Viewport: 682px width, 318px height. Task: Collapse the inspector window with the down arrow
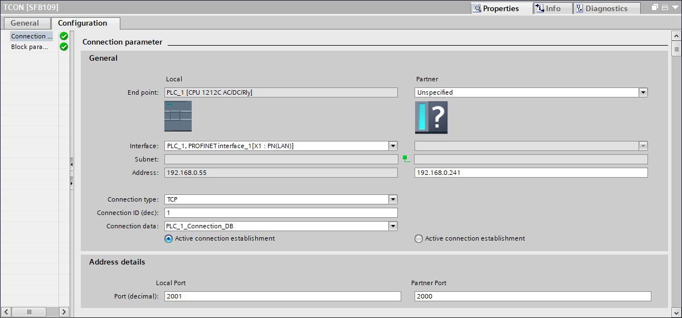pos(674,8)
